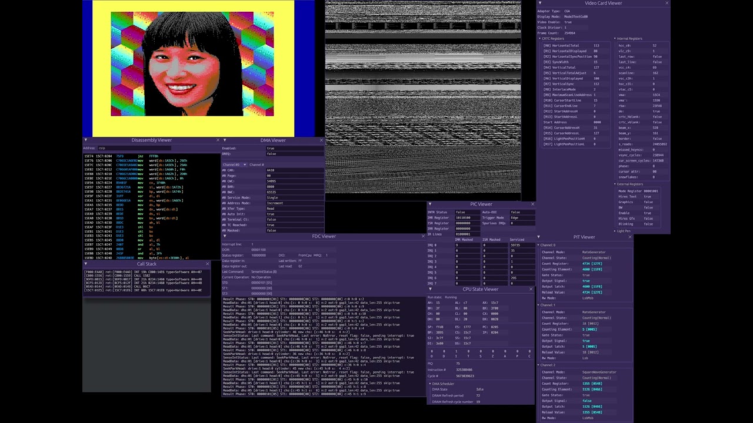Click the Instruction # value 325388486
The width and height of the screenshot is (753, 423).
point(464,370)
